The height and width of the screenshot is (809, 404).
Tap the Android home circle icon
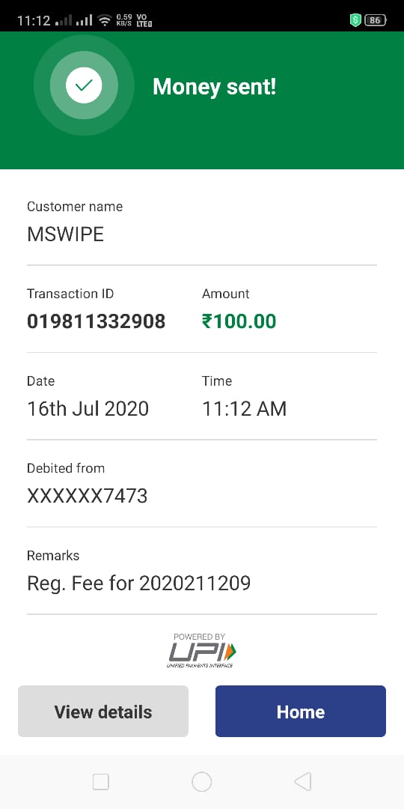[x=201, y=781]
